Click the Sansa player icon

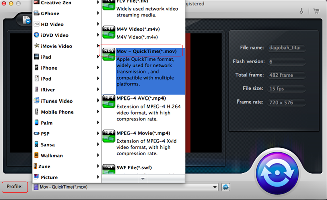[37, 144]
